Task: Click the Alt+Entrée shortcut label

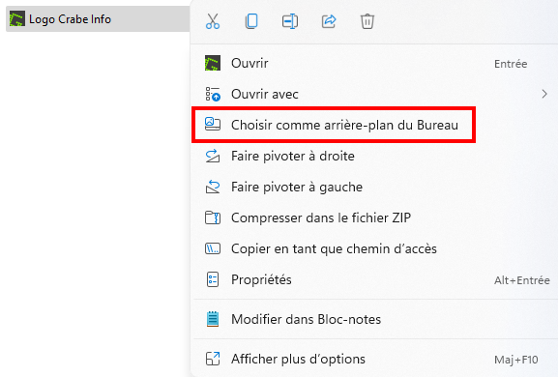Action: click(521, 280)
